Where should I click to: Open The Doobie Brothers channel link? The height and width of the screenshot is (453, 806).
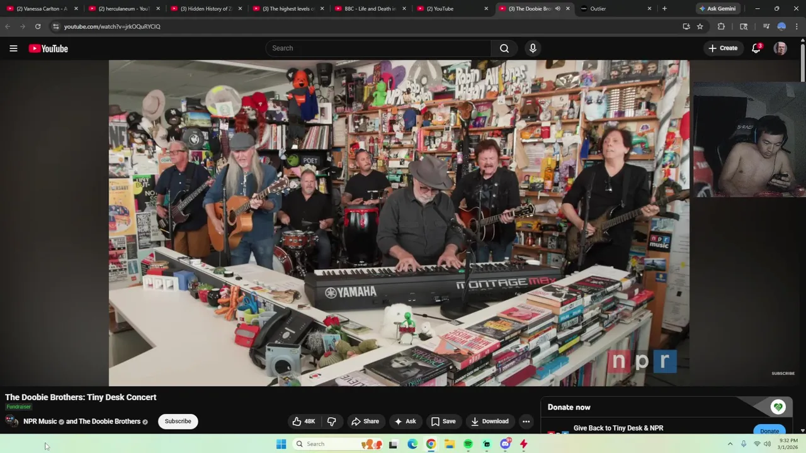(x=110, y=422)
